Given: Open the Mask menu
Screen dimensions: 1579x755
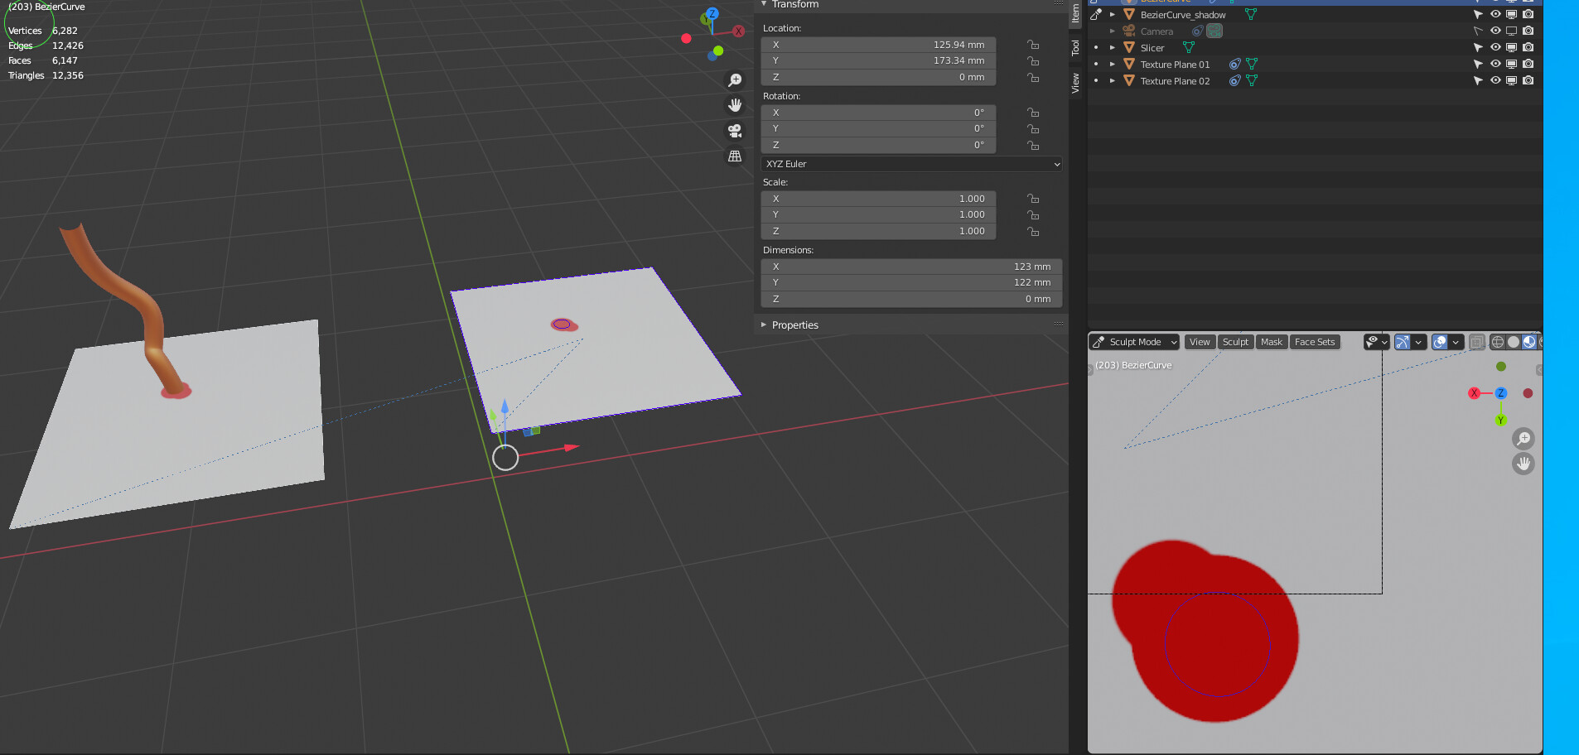Looking at the screenshot, I should coord(1272,342).
